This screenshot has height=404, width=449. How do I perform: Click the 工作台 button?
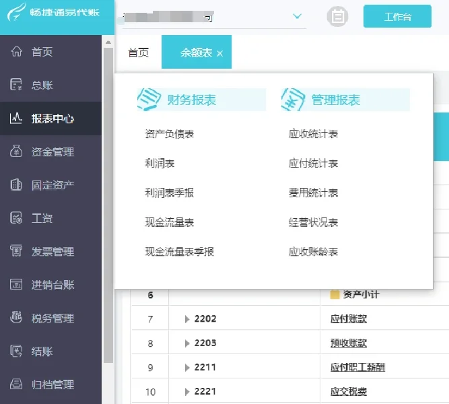pos(397,16)
